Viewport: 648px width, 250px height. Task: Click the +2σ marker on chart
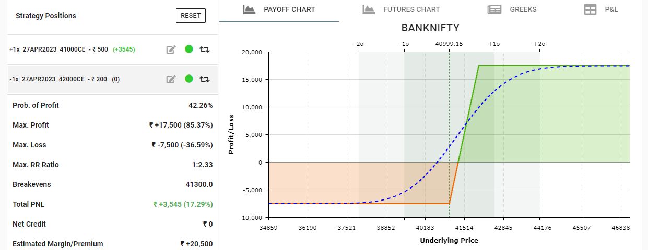(x=539, y=44)
